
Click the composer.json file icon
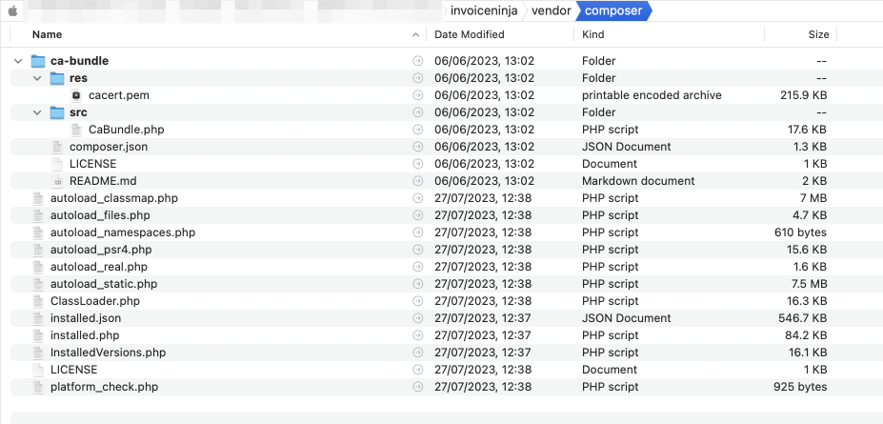57,147
